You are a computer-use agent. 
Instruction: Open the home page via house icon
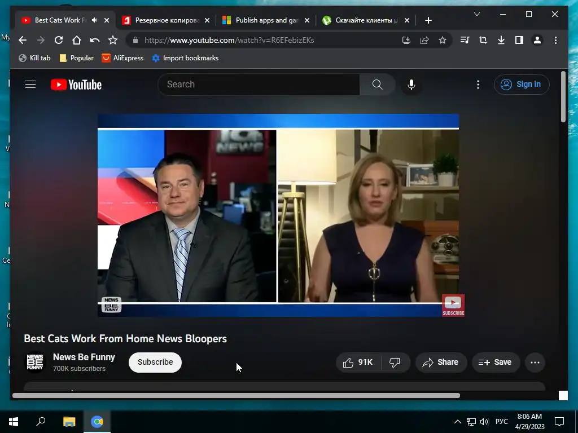click(77, 40)
